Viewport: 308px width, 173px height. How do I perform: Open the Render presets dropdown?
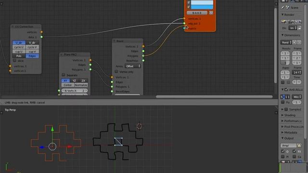click(x=286, y=42)
